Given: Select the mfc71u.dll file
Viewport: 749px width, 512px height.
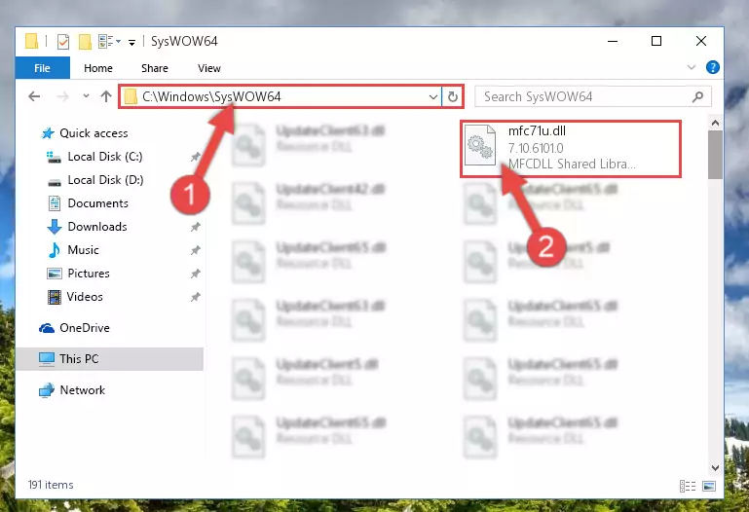Looking at the screenshot, I should (x=571, y=149).
